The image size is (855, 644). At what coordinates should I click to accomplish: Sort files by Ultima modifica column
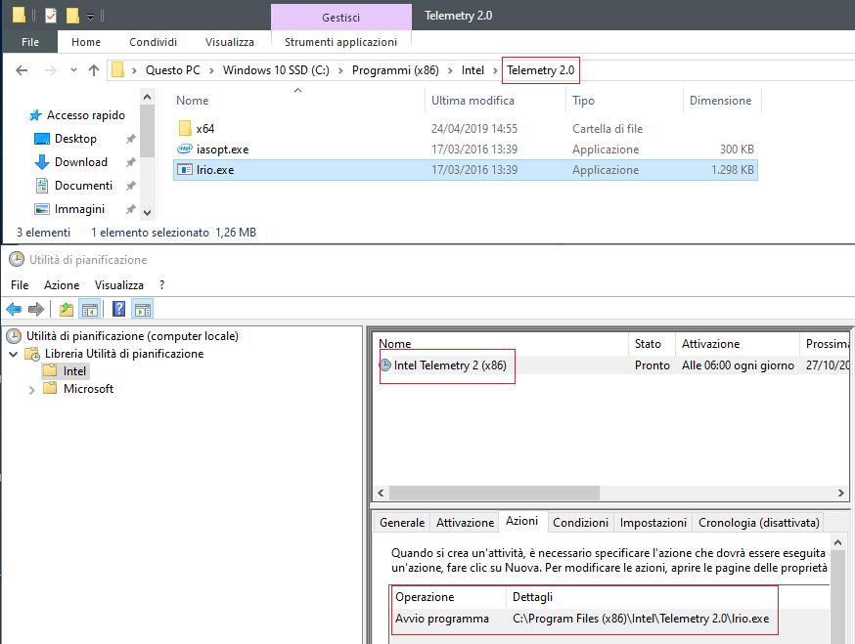[472, 101]
